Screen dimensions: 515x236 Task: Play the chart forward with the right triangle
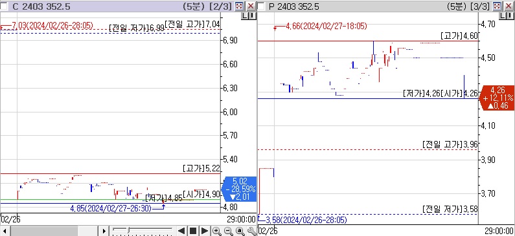coord(205,231)
